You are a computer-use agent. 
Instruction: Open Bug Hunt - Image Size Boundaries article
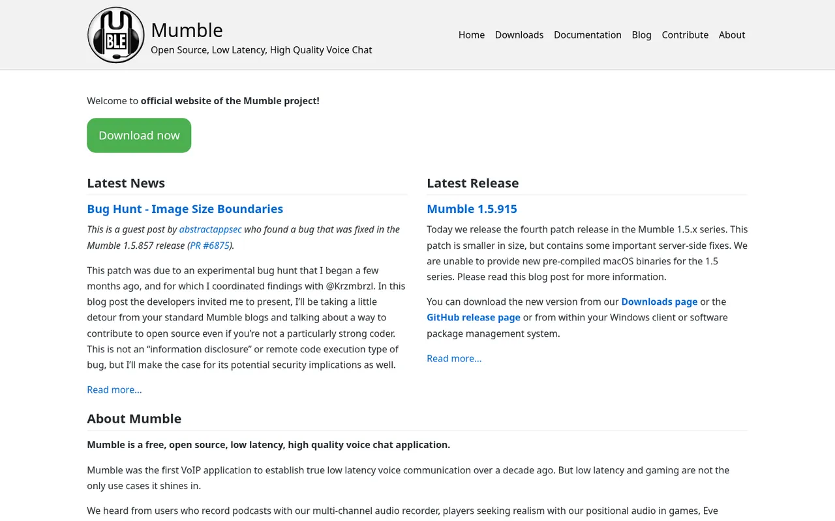(185, 209)
